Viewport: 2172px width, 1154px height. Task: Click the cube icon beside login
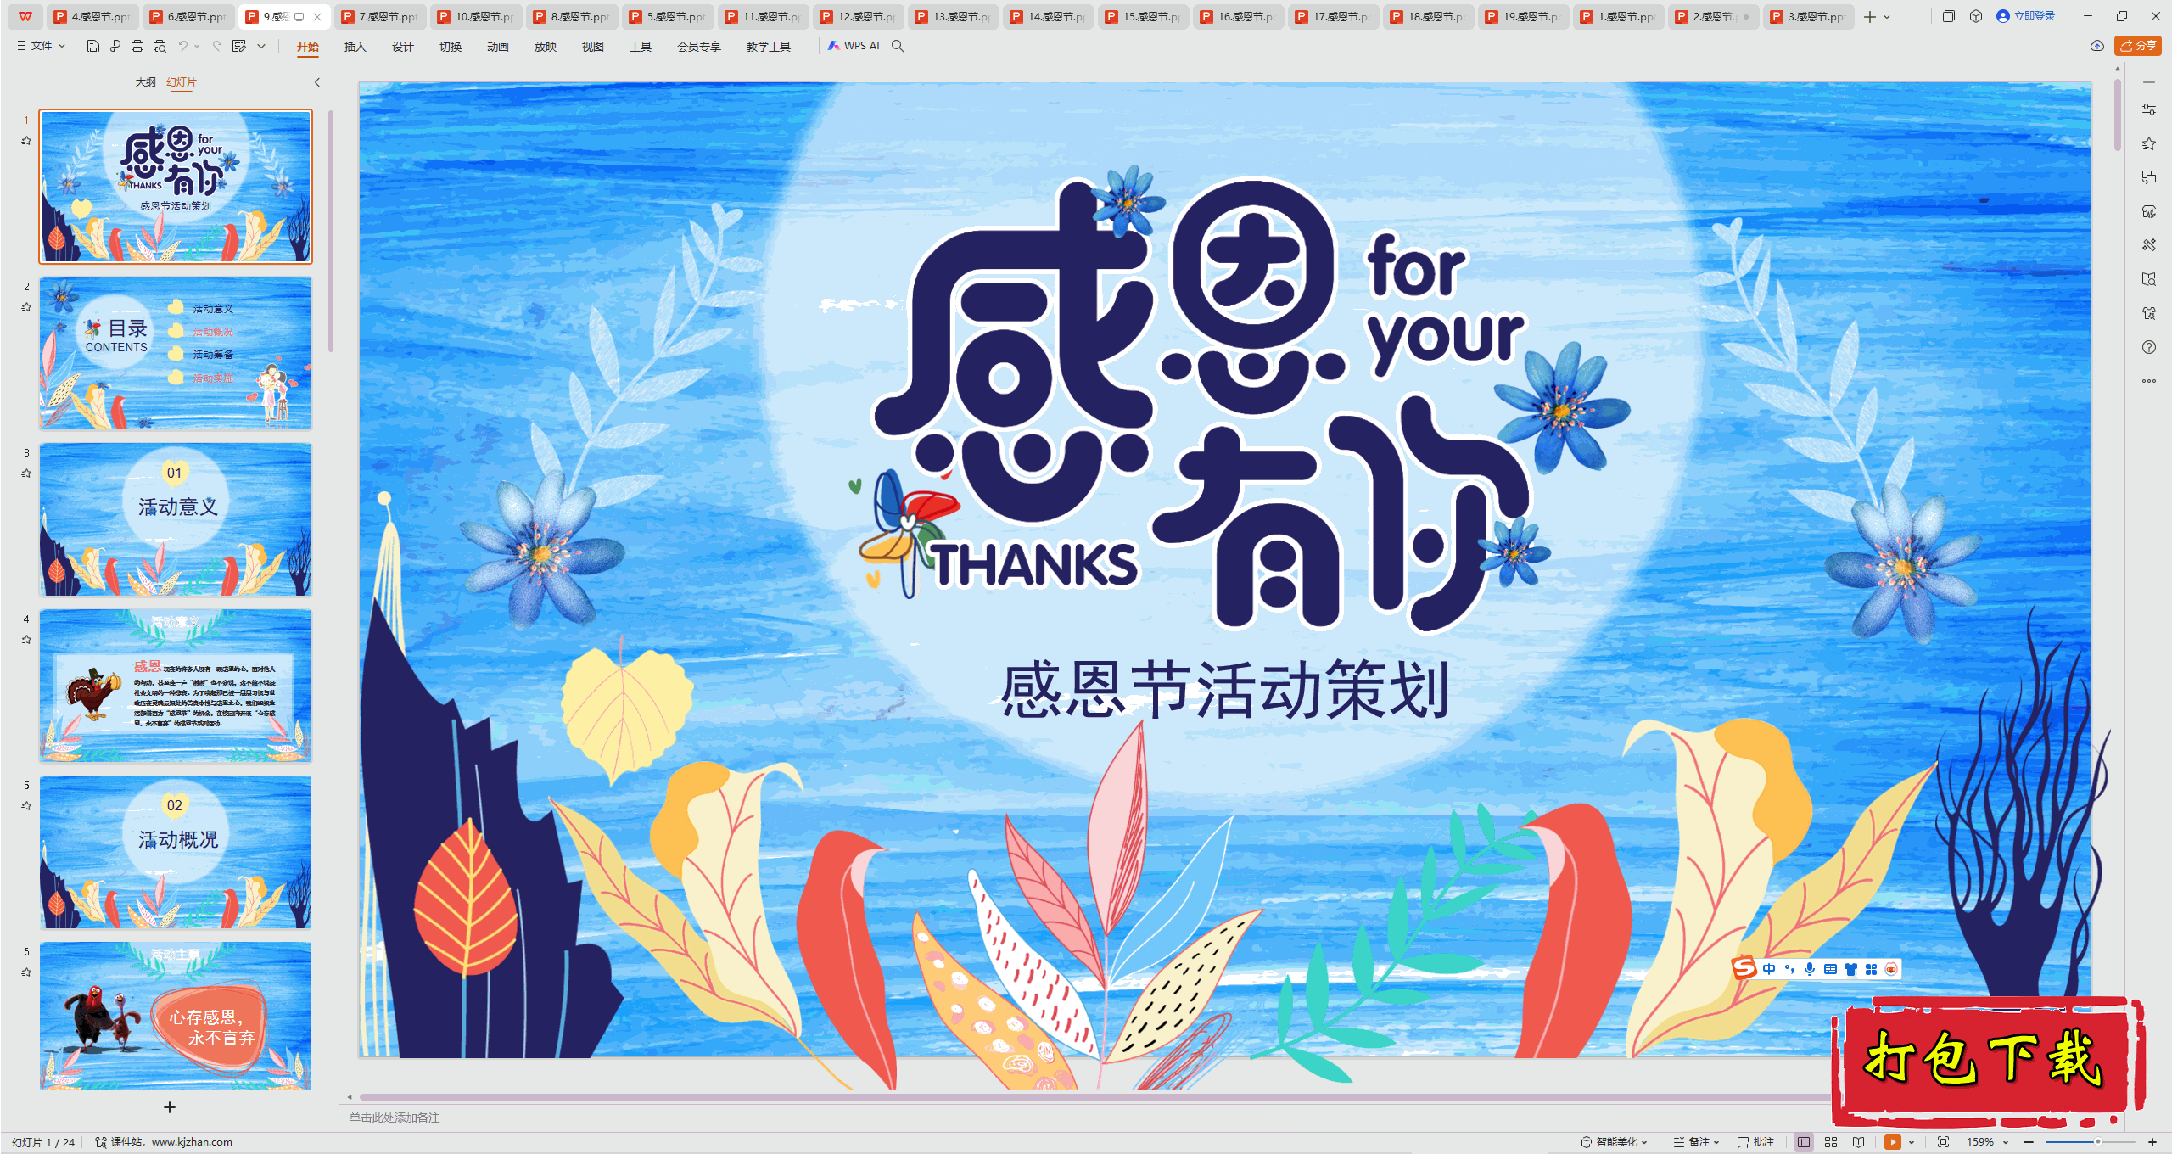tap(1976, 16)
